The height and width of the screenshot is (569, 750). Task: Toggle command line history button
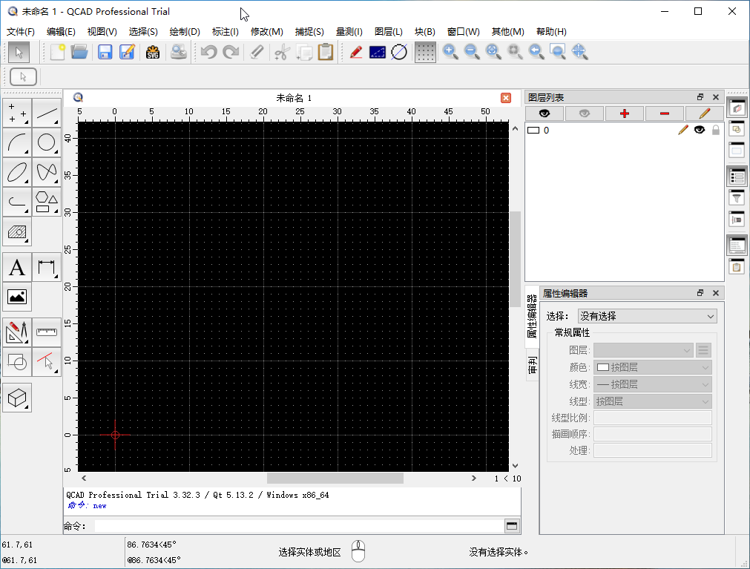pos(512,527)
